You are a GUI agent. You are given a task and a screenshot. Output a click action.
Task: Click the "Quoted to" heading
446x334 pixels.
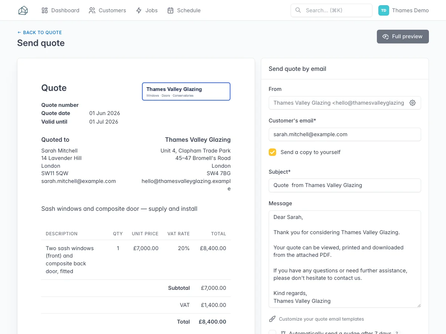click(55, 140)
